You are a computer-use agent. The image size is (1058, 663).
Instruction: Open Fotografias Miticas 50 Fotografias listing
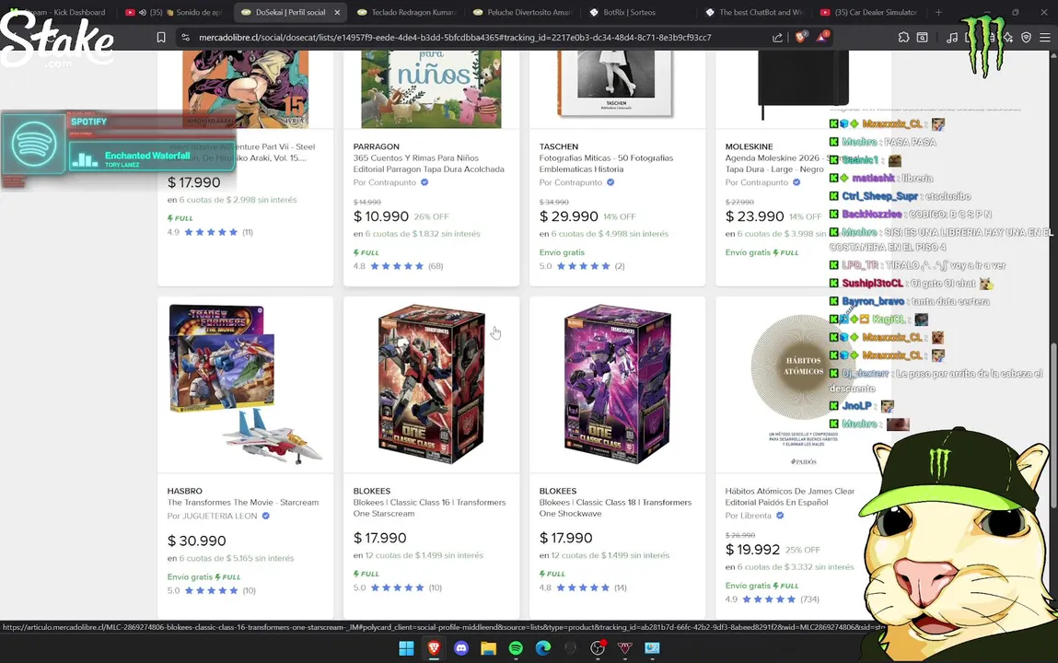(x=606, y=164)
